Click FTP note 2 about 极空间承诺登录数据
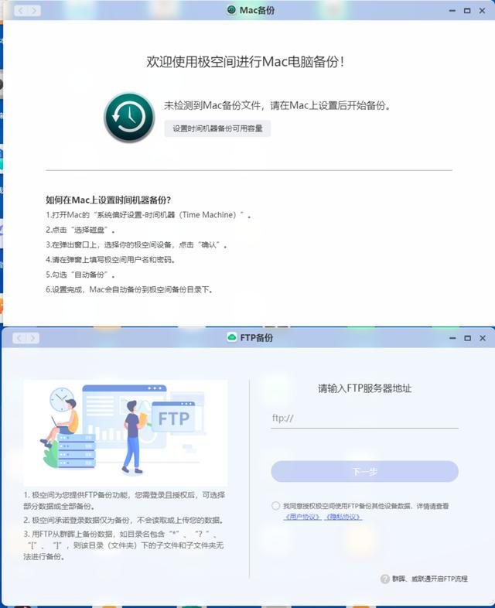The height and width of the screenshot is (608, 495). (x=123, y=520)
